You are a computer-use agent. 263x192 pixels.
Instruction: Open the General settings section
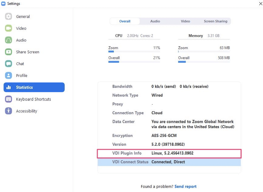pyautogui.click(x=34, y=16)
